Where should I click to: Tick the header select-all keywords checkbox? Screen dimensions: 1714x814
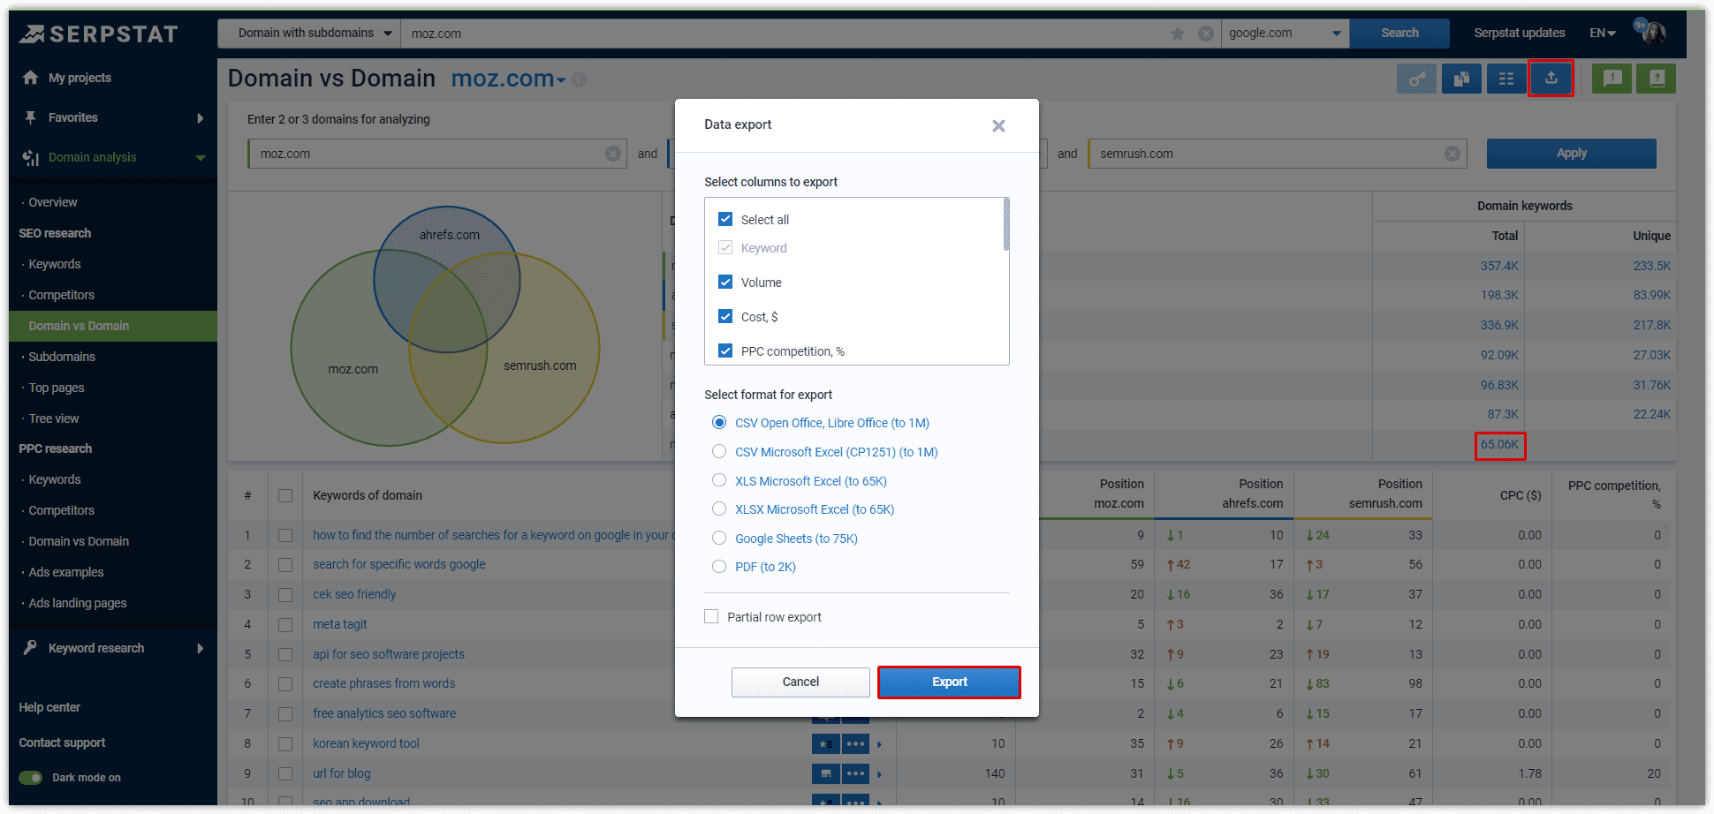pyautogui.click(x=285, y=495)
